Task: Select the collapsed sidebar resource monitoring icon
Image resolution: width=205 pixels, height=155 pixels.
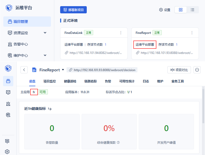Action: coord(8,92)
